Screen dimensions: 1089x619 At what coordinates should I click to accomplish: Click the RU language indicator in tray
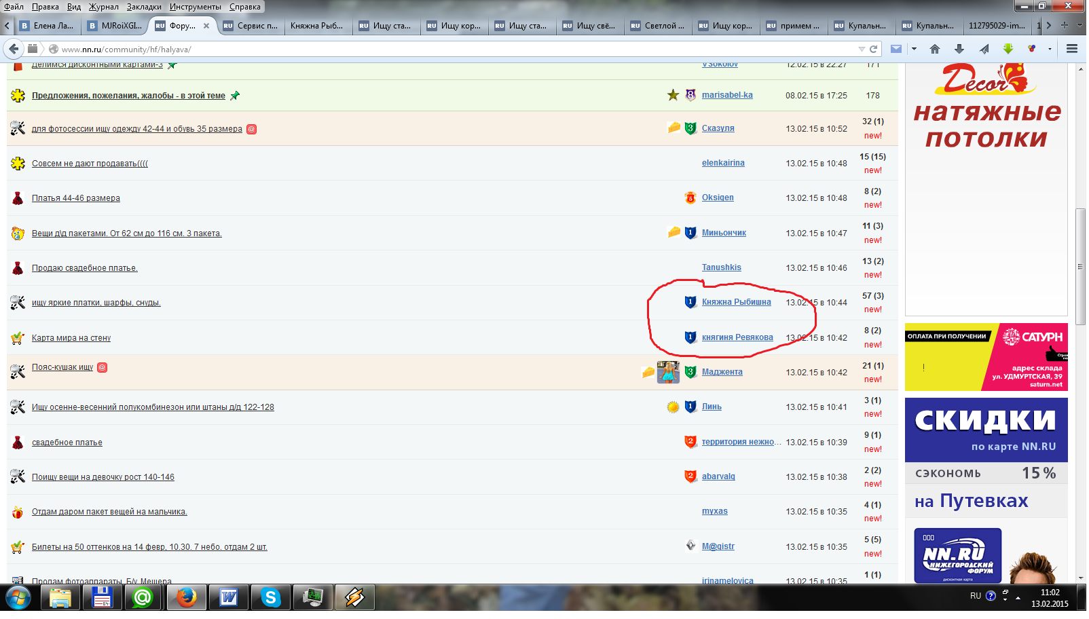976,596
